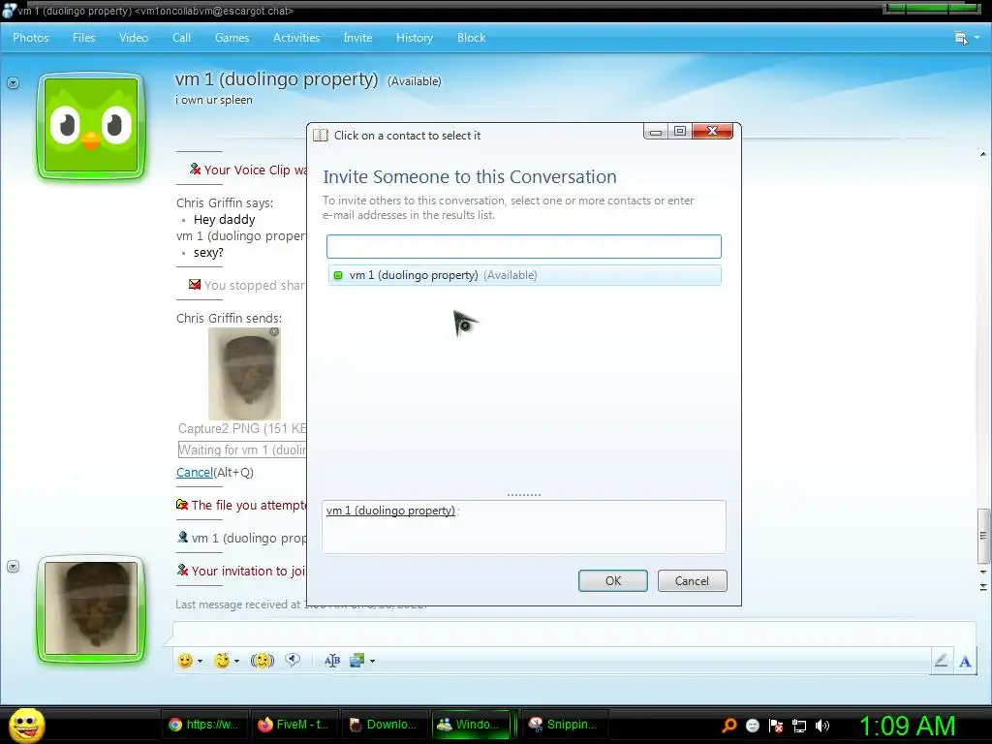Cancel the Capture2.PNG file transfer link
Viewport: 992px width, 744px height.
pyautogui.click(x=194, y=472)
